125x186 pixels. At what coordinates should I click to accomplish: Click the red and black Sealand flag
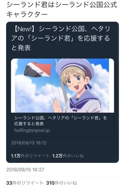[x=38, y=69]
